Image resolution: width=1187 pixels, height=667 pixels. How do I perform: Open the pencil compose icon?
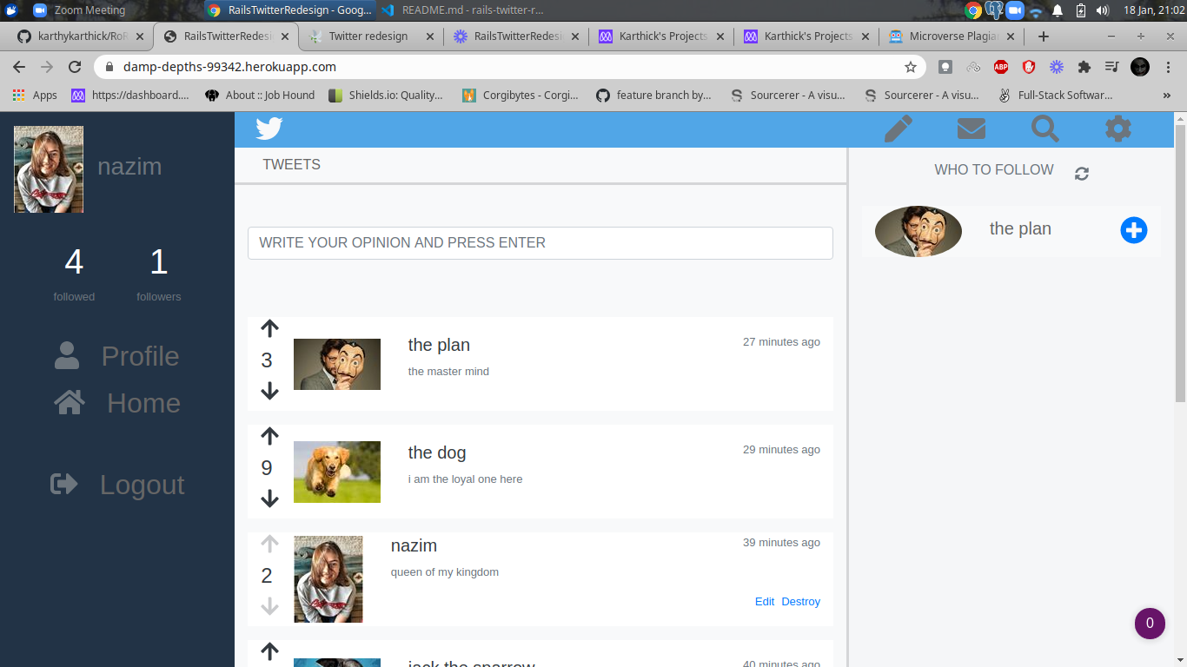898,129
